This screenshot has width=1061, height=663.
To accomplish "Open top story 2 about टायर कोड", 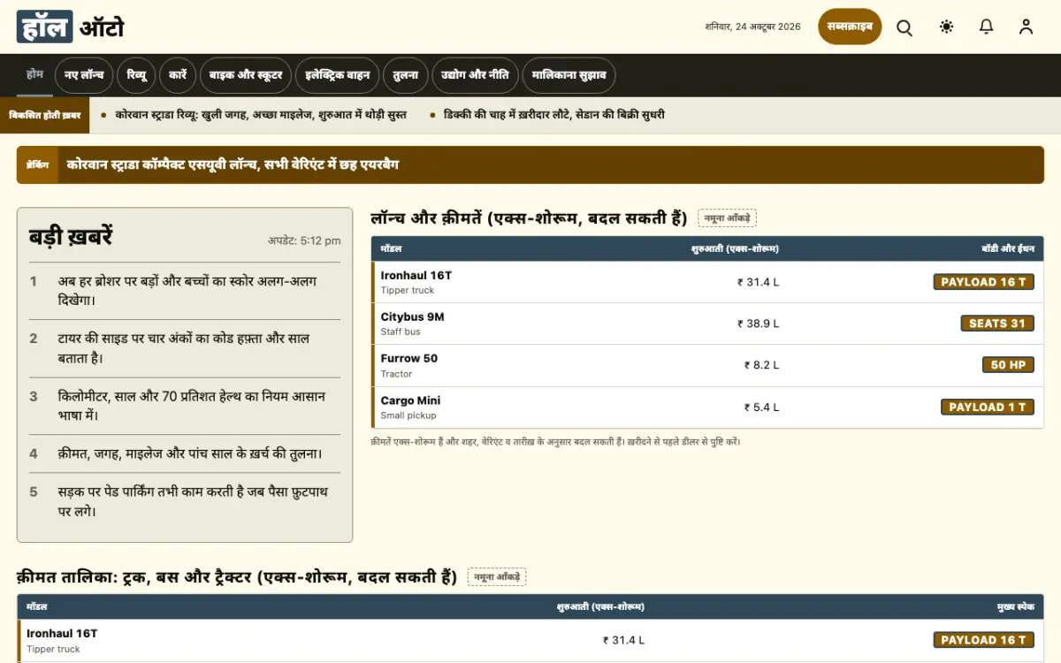I will click(185, 348).
